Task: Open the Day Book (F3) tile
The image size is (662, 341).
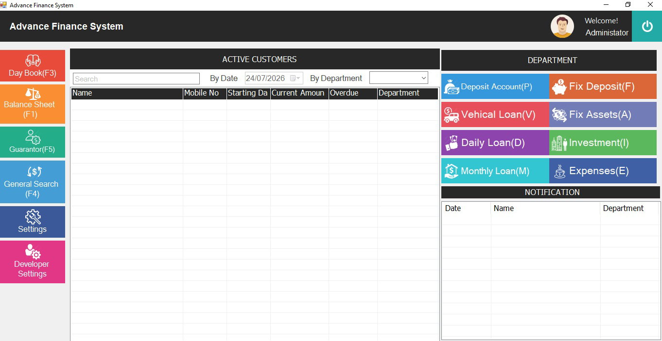Action: pos(33,66)
